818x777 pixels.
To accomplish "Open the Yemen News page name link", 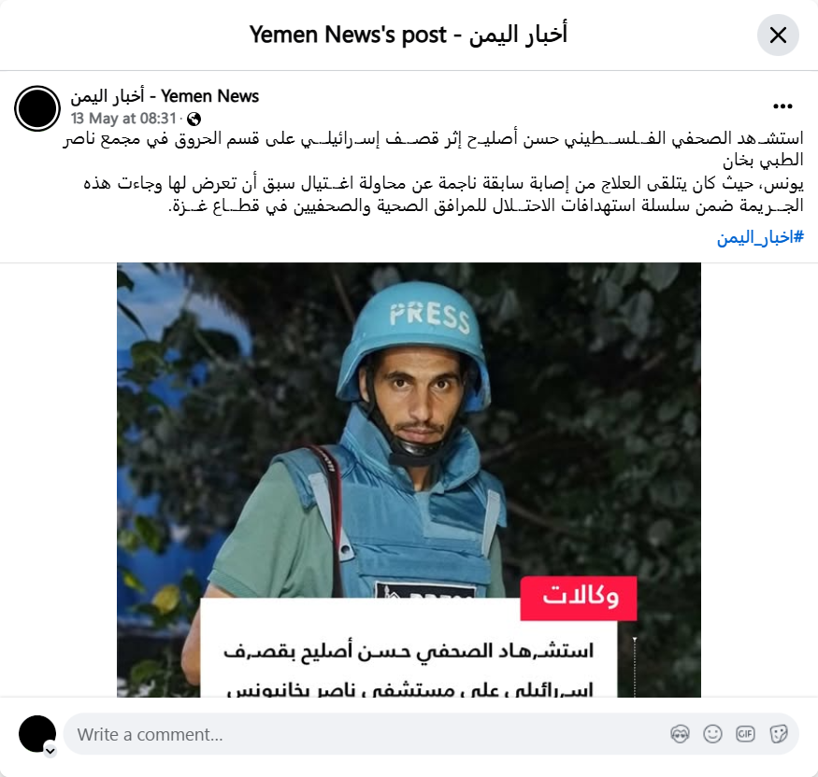I will pyautogui.click(x=165, y=96).
